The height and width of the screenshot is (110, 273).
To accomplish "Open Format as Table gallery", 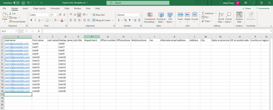I will (x=161, y=18).
